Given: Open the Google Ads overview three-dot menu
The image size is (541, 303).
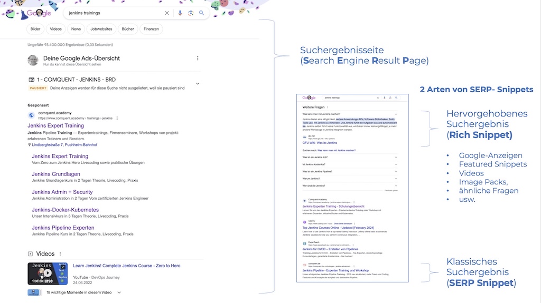Looking at the screenshot, I should [x=198, y=58].
